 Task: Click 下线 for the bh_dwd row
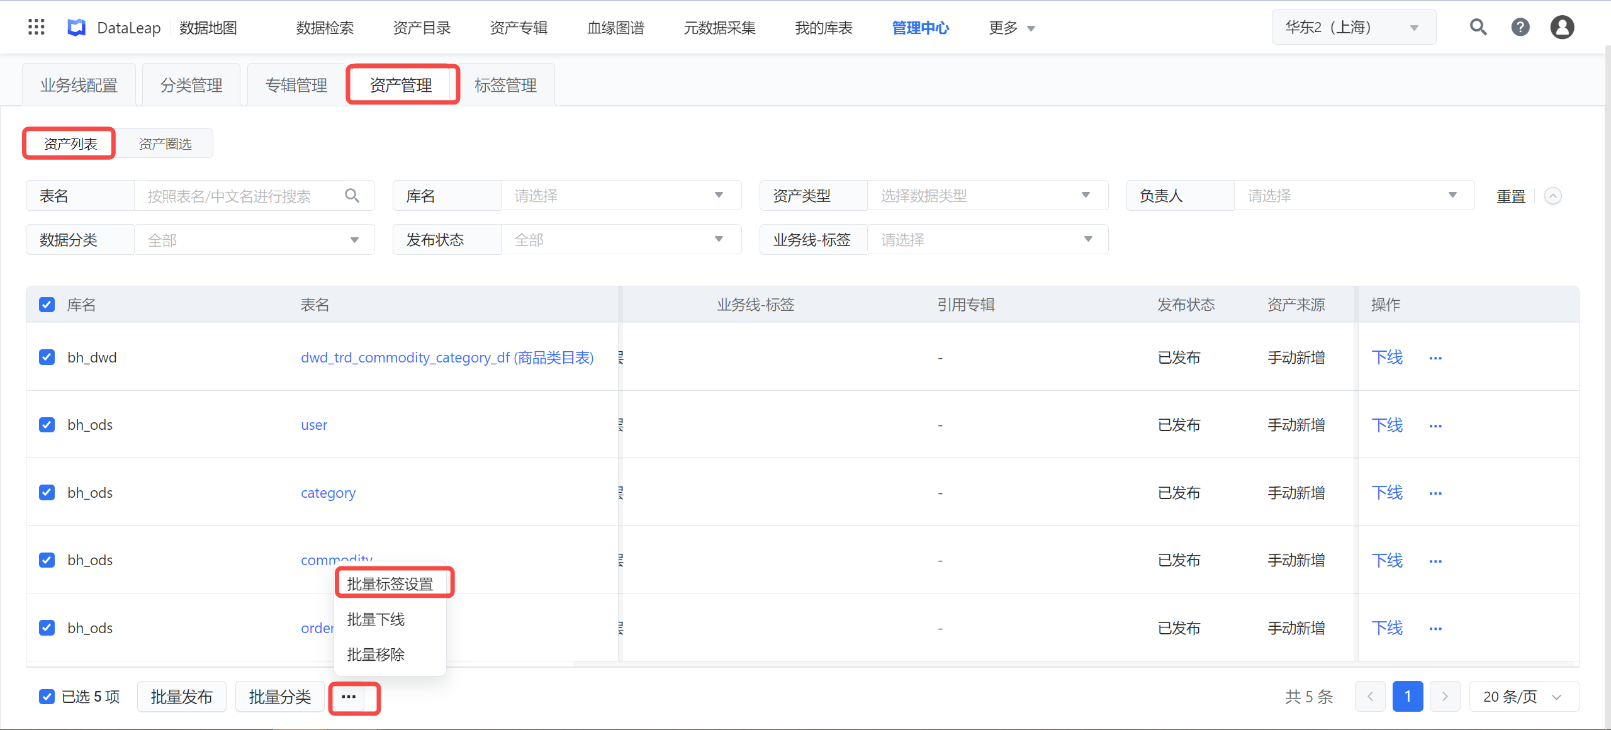pos(1387,357)
